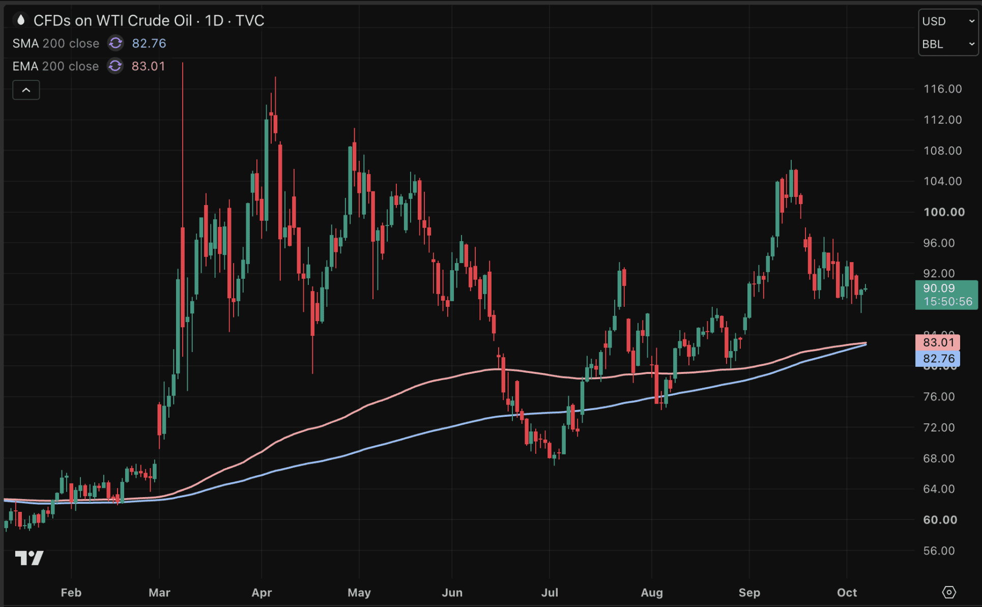Click the 72.00 price axis label
Viewport: 982px width, 607px height.
tap(939, 427)
